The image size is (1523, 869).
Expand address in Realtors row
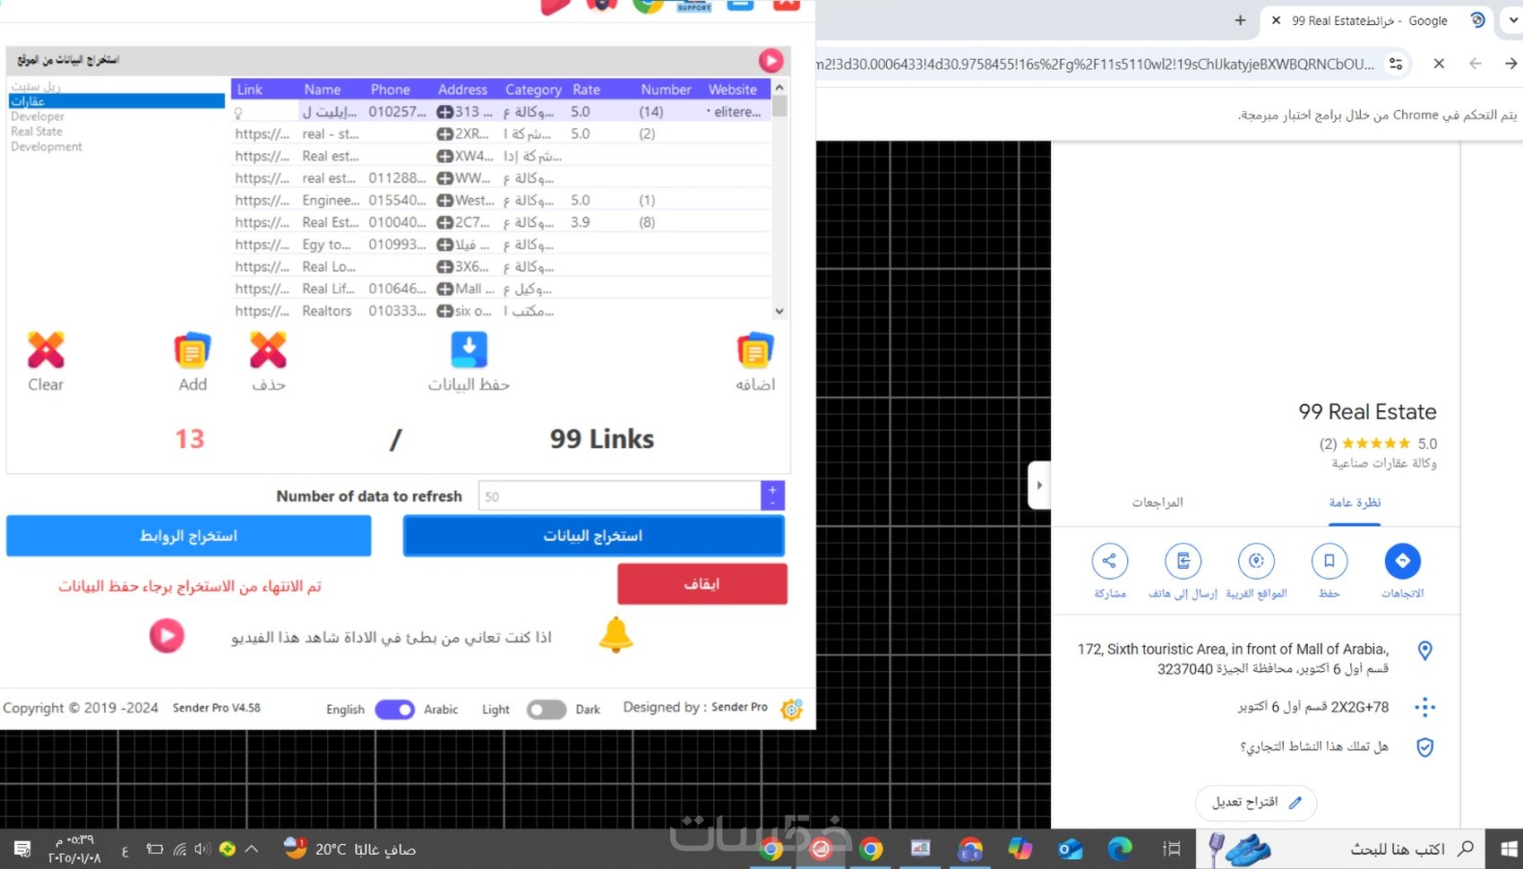[444, 311]
